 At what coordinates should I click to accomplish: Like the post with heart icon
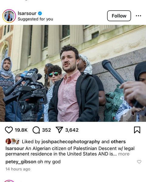[x=9, y=130]
